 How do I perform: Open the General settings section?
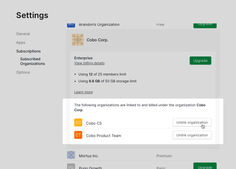23,34
